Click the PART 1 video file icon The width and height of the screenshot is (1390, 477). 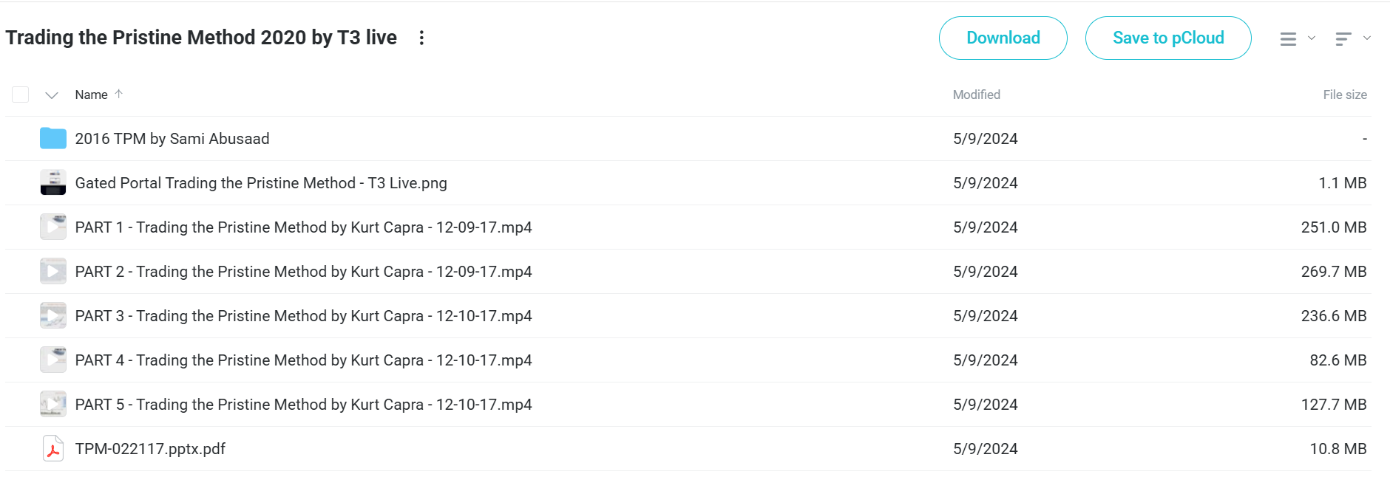pos(53,227)
